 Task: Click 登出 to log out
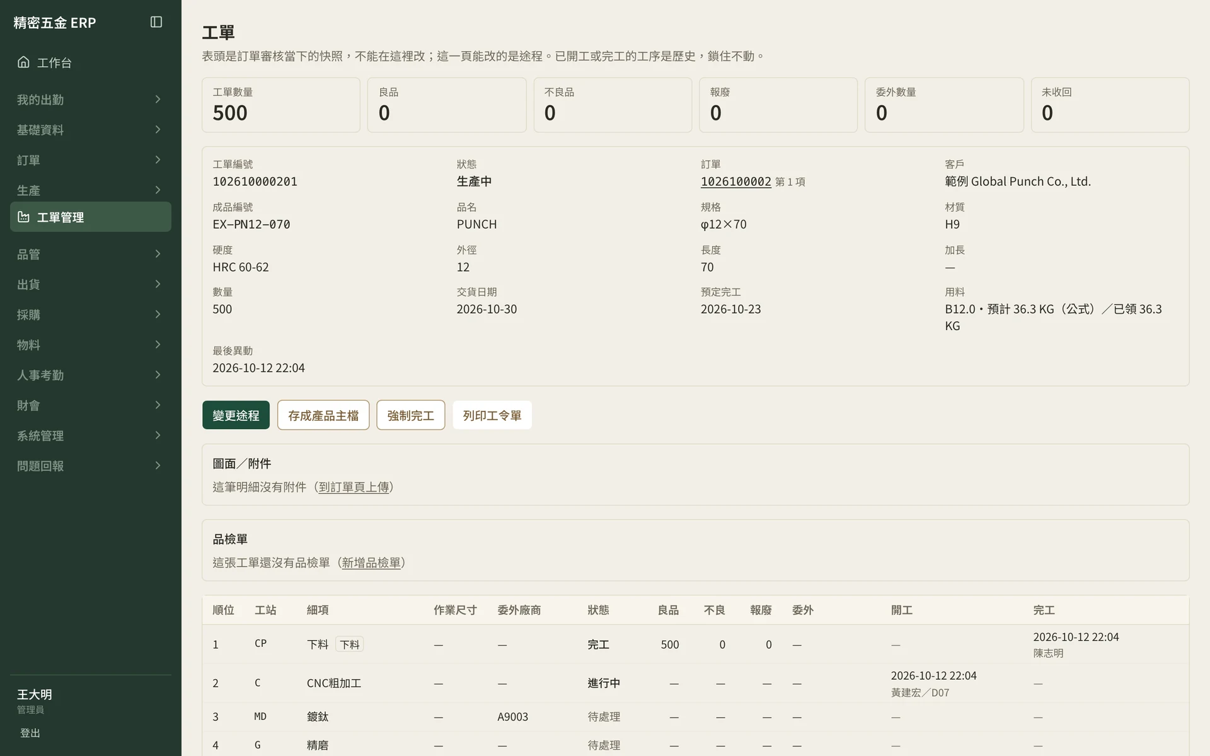click(x=30, y=733)
